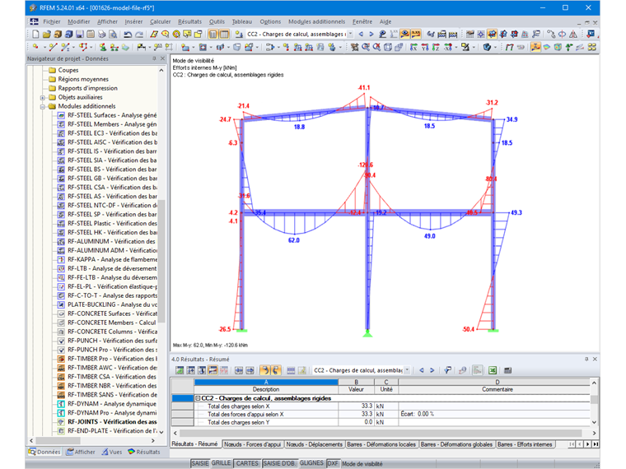The height and width of the screenshot is (469, 626).
Task: Click the filter funnel icon in results toolbar
Action: click(447, 370)
